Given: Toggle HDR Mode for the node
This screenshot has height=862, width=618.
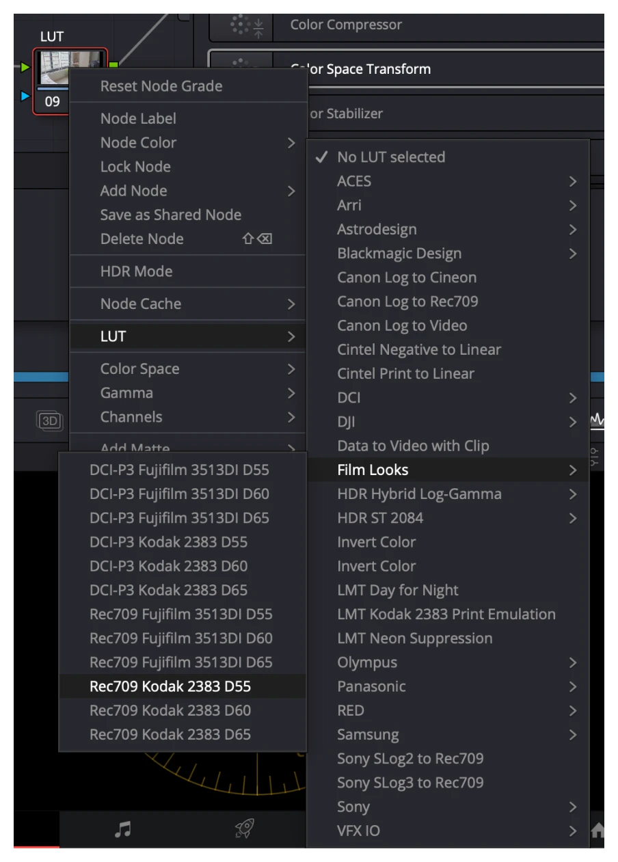Looking at the screenshot, I should click(189, 271).
